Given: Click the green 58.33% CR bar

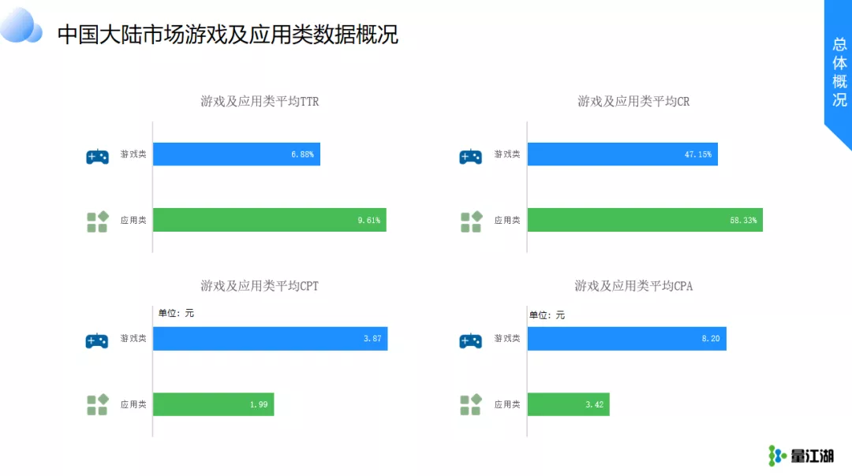Looking at the screenshot, I should pos(645,220).
